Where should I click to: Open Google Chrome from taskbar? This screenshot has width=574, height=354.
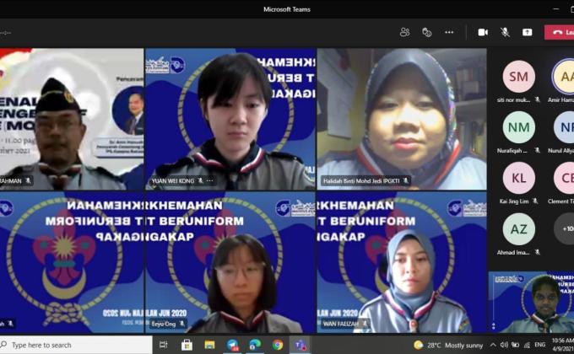278,345
